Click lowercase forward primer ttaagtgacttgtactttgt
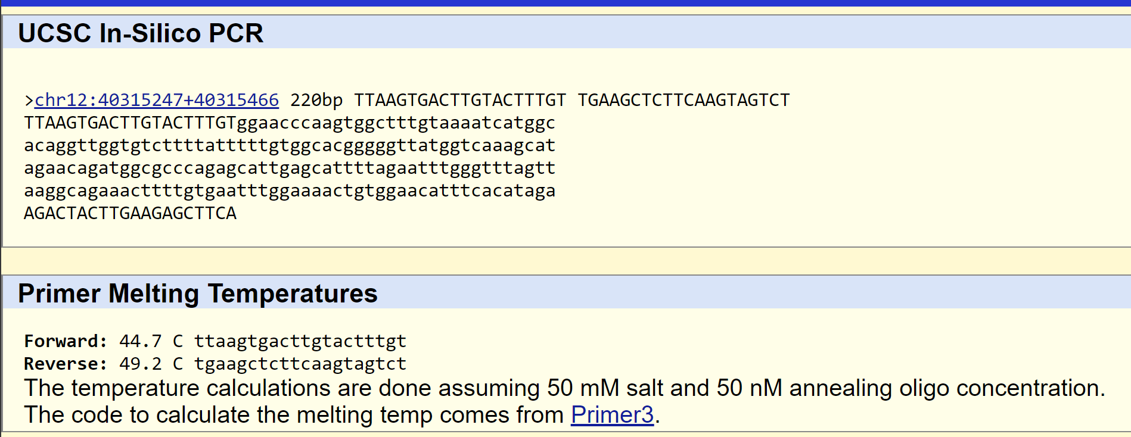 [300, 341]
